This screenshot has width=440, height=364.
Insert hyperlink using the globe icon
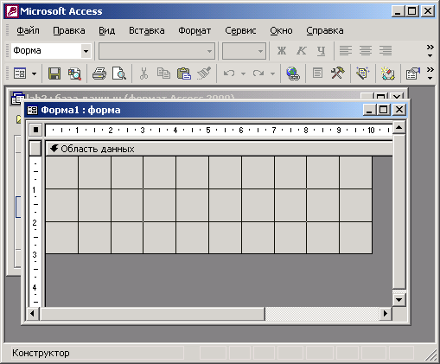point(293,73)
